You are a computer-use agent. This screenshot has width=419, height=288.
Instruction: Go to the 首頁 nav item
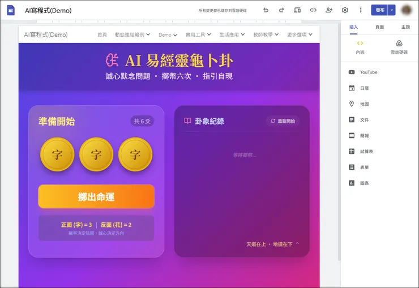pyautogui.click(x=102, y=35)
